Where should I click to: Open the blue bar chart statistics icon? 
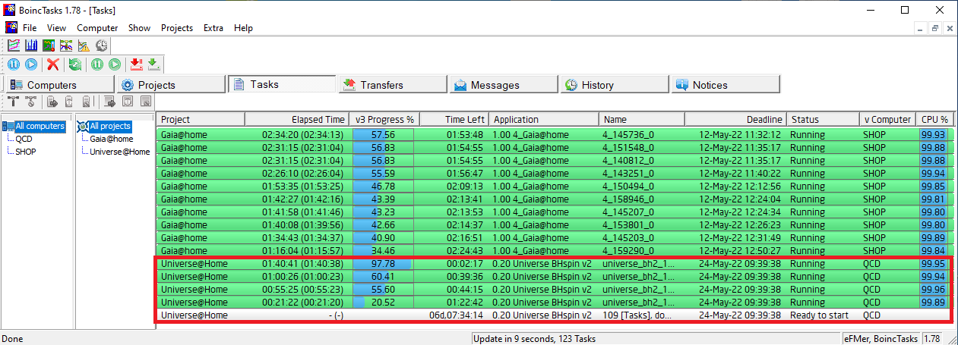coord(30,46)
